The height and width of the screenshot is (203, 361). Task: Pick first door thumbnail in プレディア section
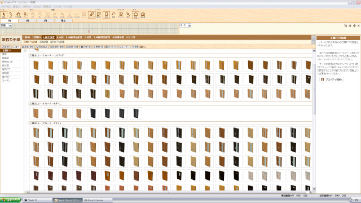click(x=36, y=65)
